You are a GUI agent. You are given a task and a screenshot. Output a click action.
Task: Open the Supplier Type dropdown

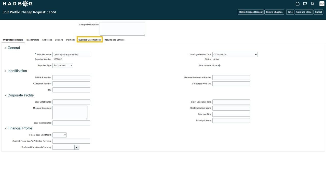pos(63,66)
